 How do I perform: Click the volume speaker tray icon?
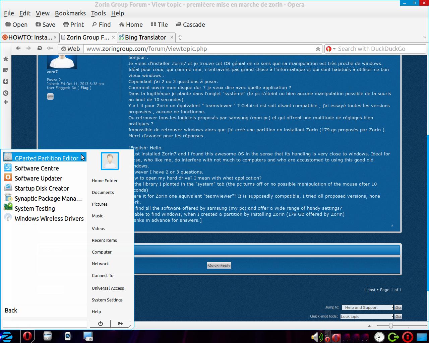tap(315, 337)
